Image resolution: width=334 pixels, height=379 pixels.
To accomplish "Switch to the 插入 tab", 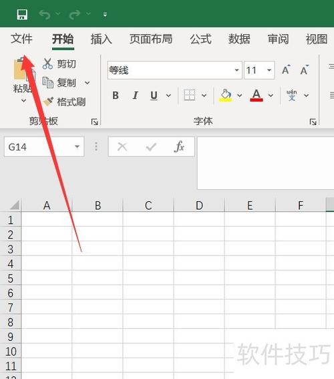I will point(102,39).
